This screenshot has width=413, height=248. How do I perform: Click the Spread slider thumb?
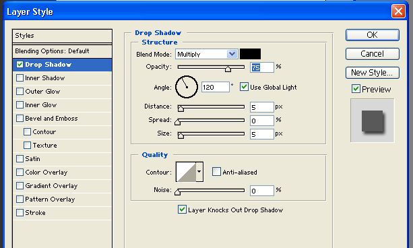[x=177, y=122]
